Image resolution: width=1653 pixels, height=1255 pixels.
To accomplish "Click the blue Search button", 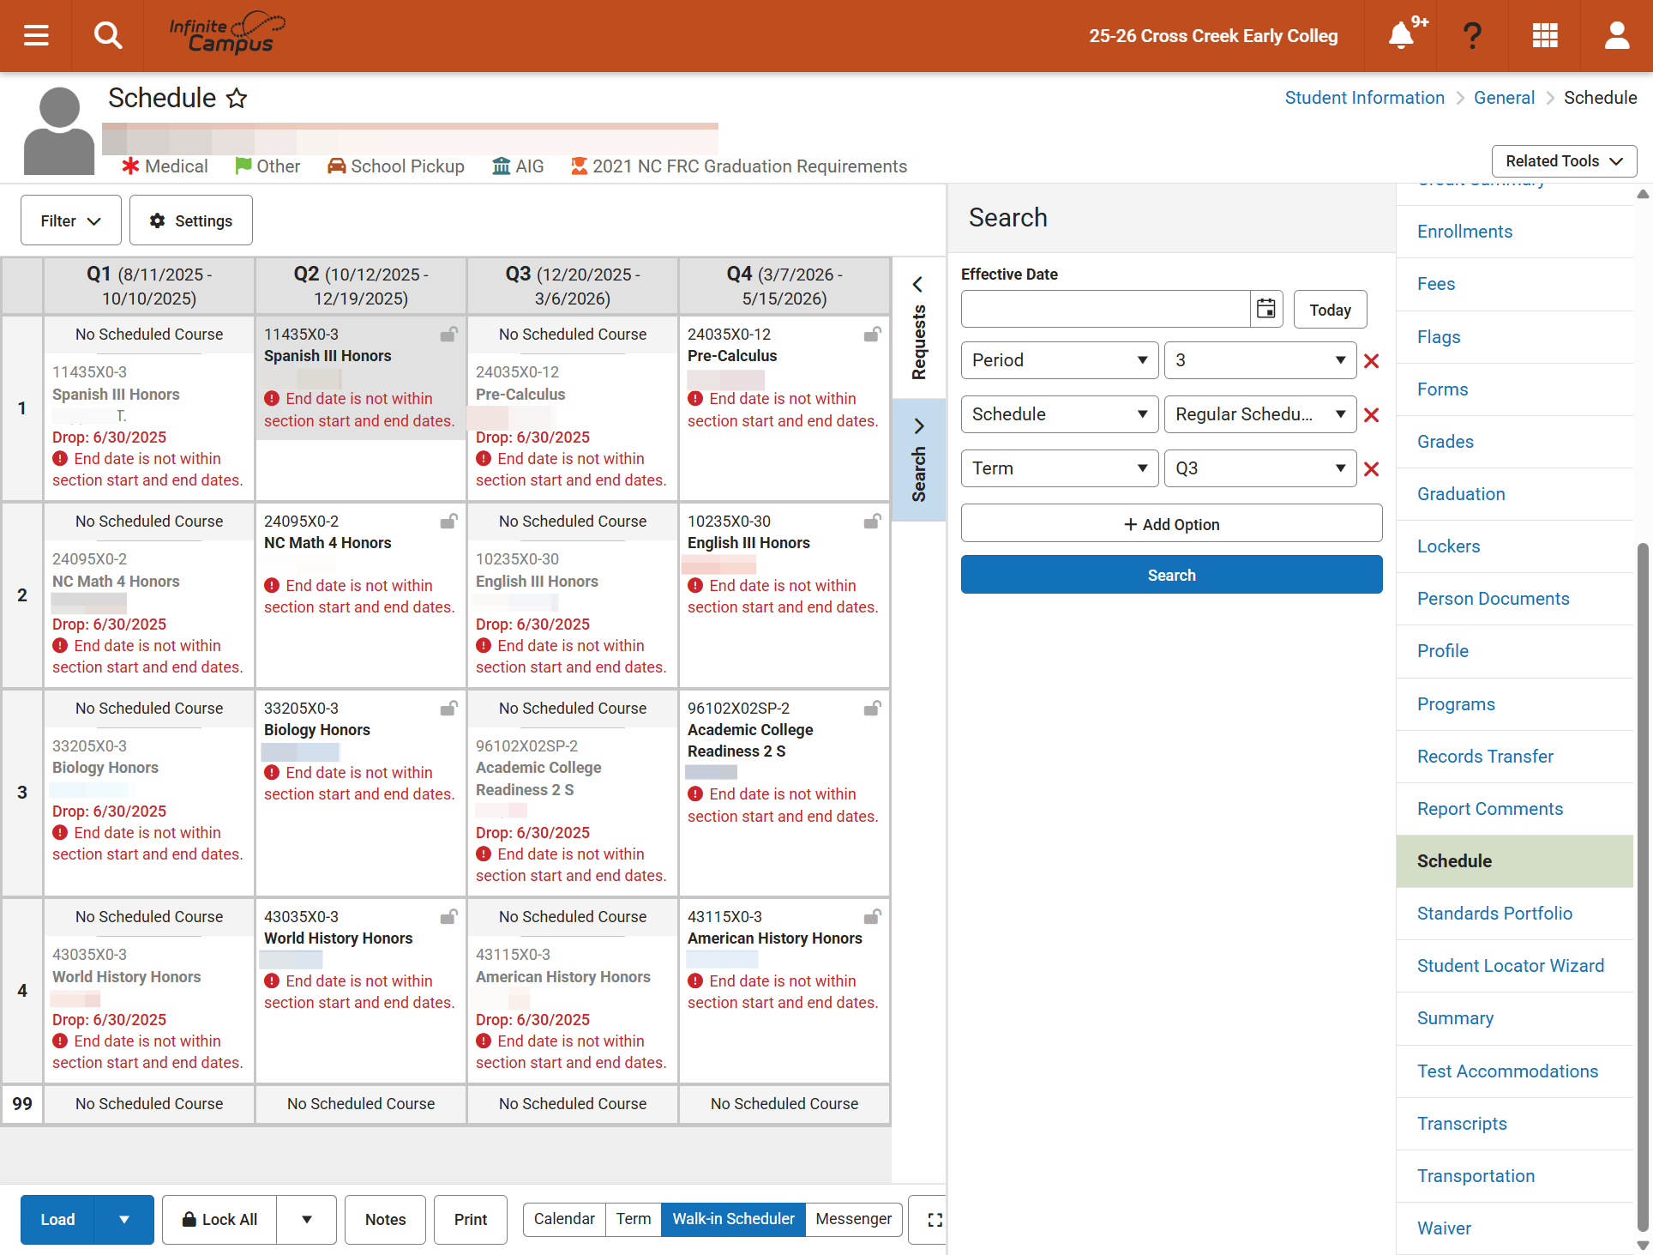I will [x=1171, y=575].
